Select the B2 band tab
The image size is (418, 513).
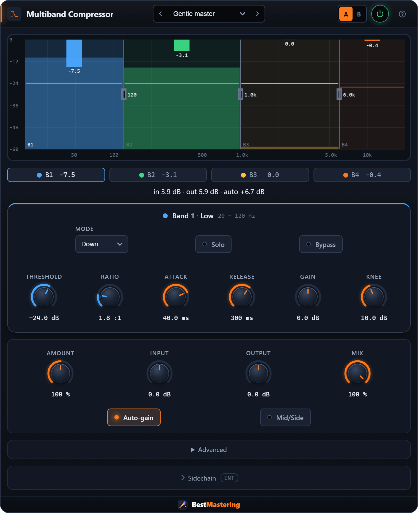click(158, 175)
